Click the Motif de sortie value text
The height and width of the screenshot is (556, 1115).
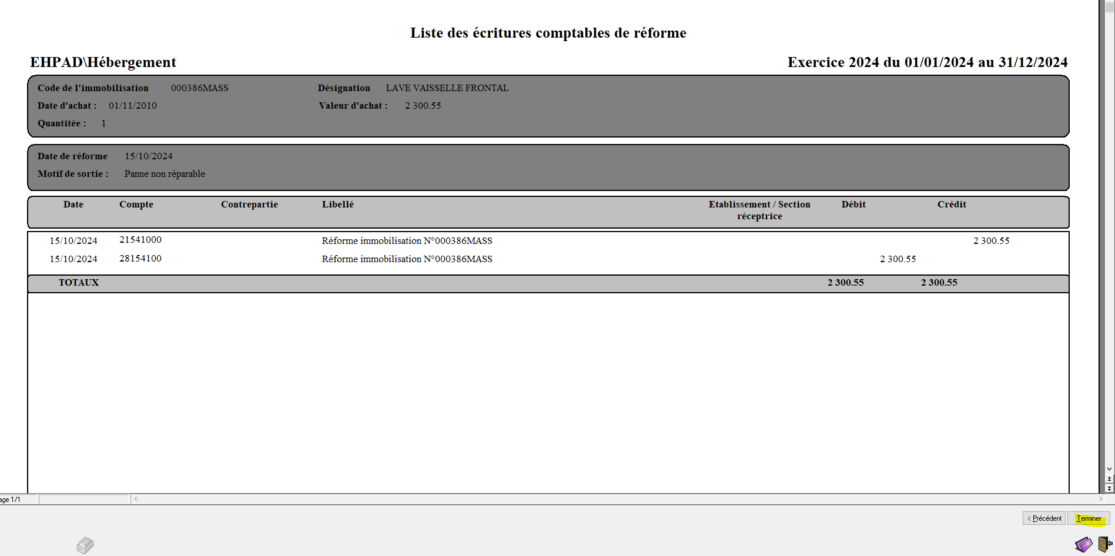[165, 174]
